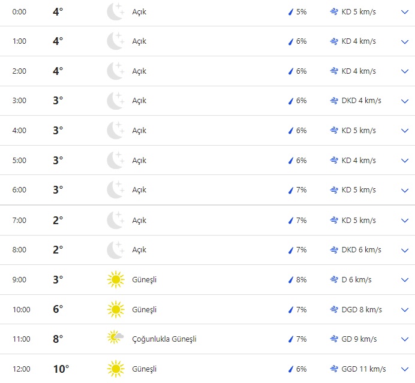
Task: Expand the 11:00 Çoğunlukla Güneşli chevron
Action: pyautogui.click(x=404, y=339)
